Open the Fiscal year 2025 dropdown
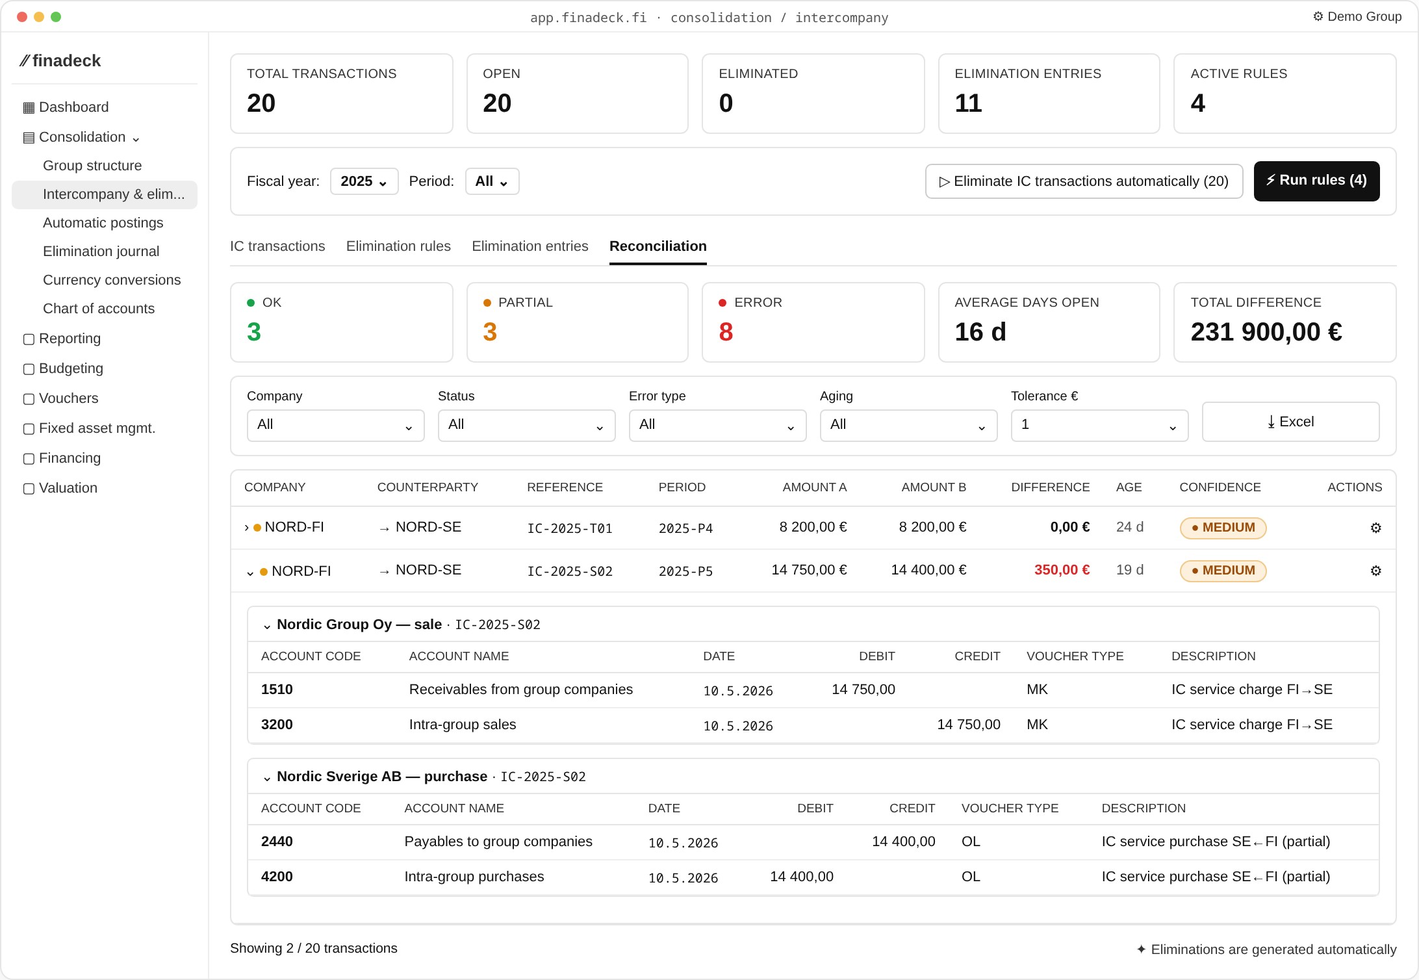1419x980 pixels. tap(364, 181)
